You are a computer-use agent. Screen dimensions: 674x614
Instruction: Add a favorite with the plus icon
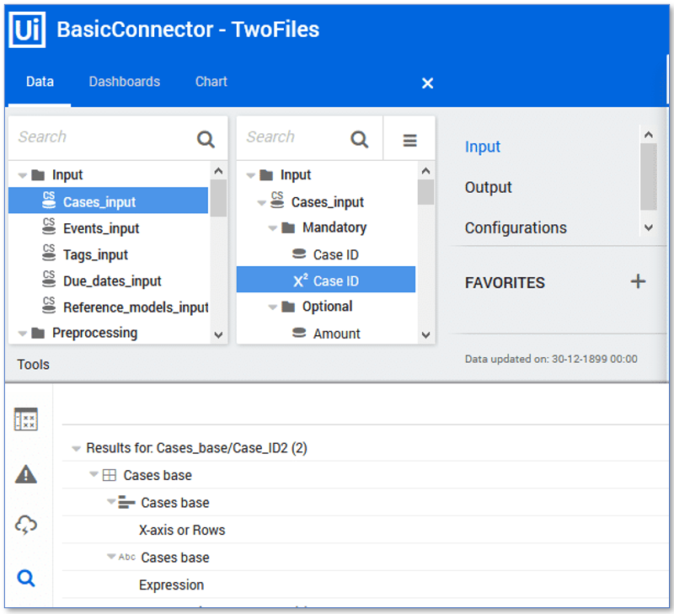[x=638, y=282]
